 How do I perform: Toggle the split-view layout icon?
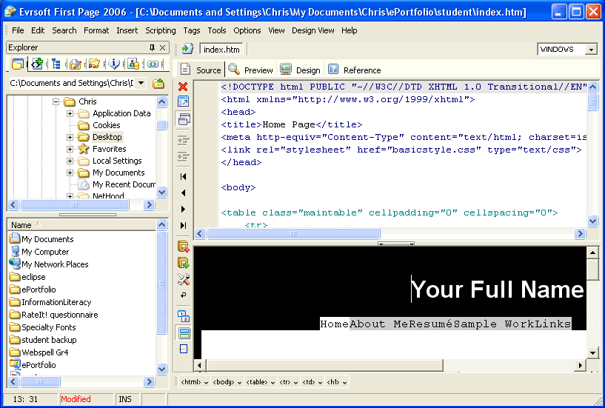[x=184, y=332]
